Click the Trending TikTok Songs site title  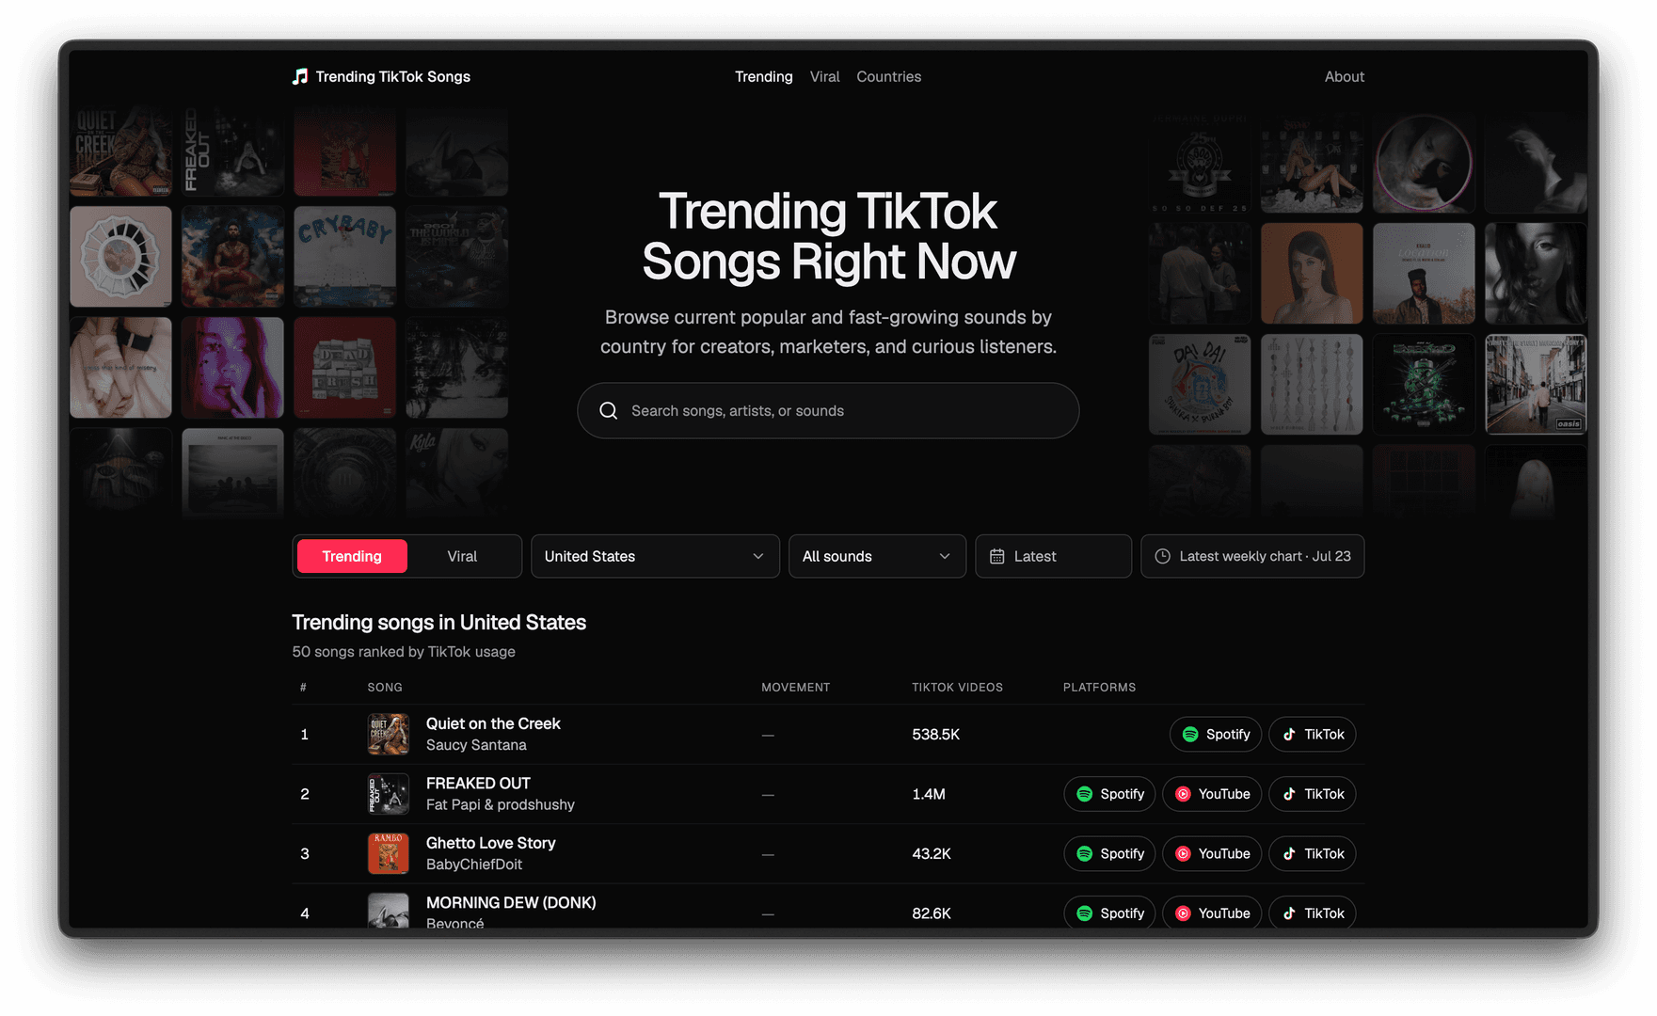pos(393,77)
